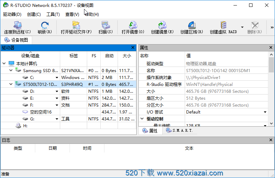Click the Open Image (打开镜像) icon

point(133,25)
